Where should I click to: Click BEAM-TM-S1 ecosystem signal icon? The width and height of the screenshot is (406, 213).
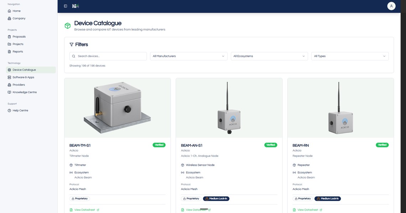click(x=71, y=173)
